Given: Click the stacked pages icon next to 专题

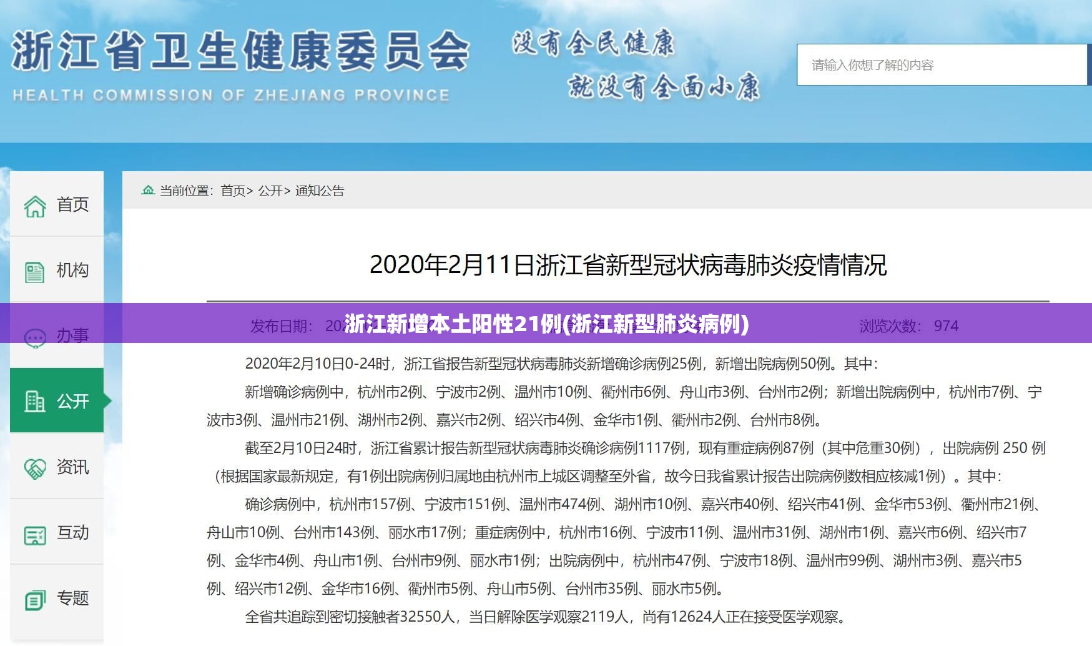Looking at the screenshot, I should click(x=35, y=600).
